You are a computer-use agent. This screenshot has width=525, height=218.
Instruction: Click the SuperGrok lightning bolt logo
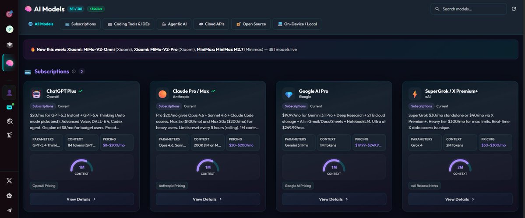click(x=415, y=94)
